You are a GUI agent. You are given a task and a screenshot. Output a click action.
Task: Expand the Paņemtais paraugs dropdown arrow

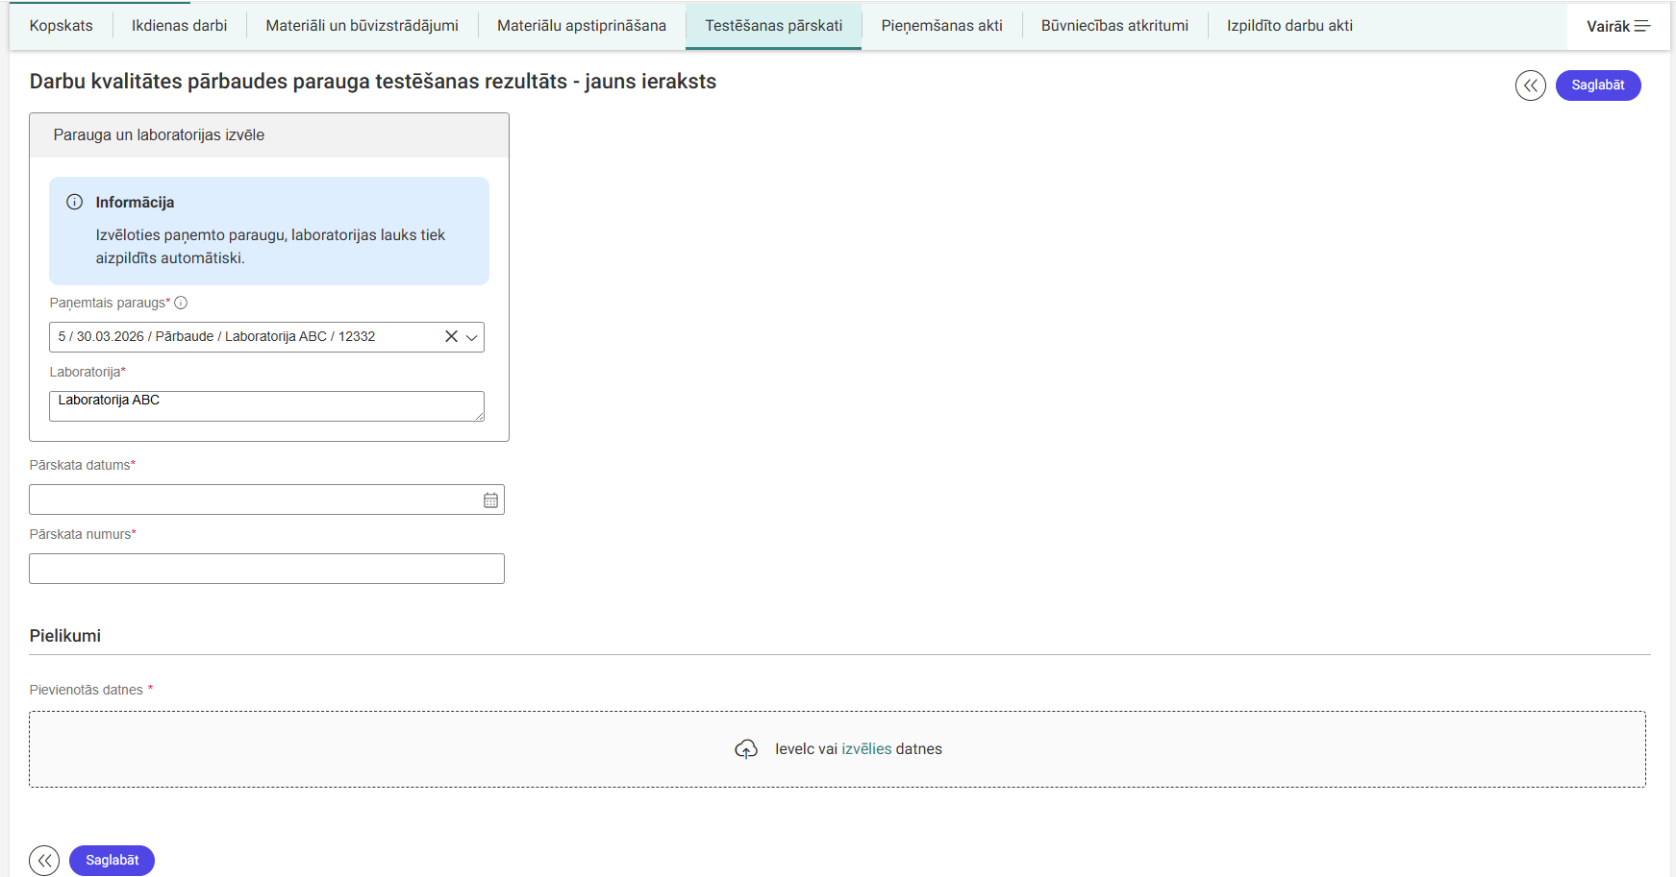point(471,337)
